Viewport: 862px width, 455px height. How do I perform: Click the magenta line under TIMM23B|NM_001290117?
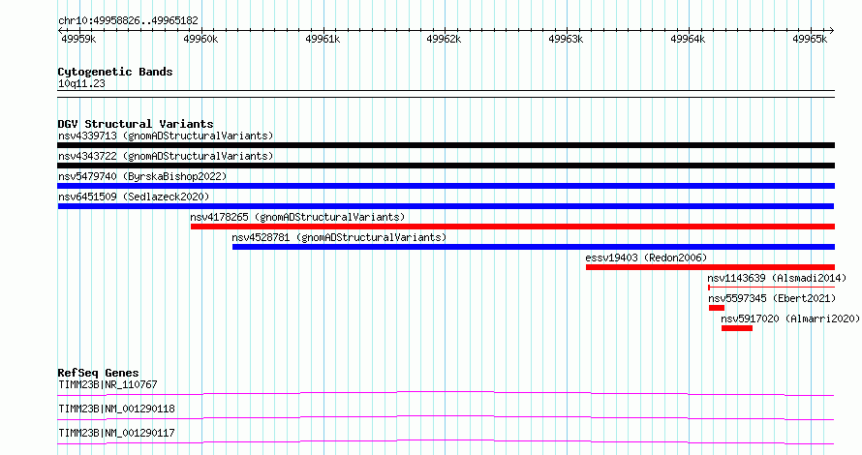tap(446, 441)
